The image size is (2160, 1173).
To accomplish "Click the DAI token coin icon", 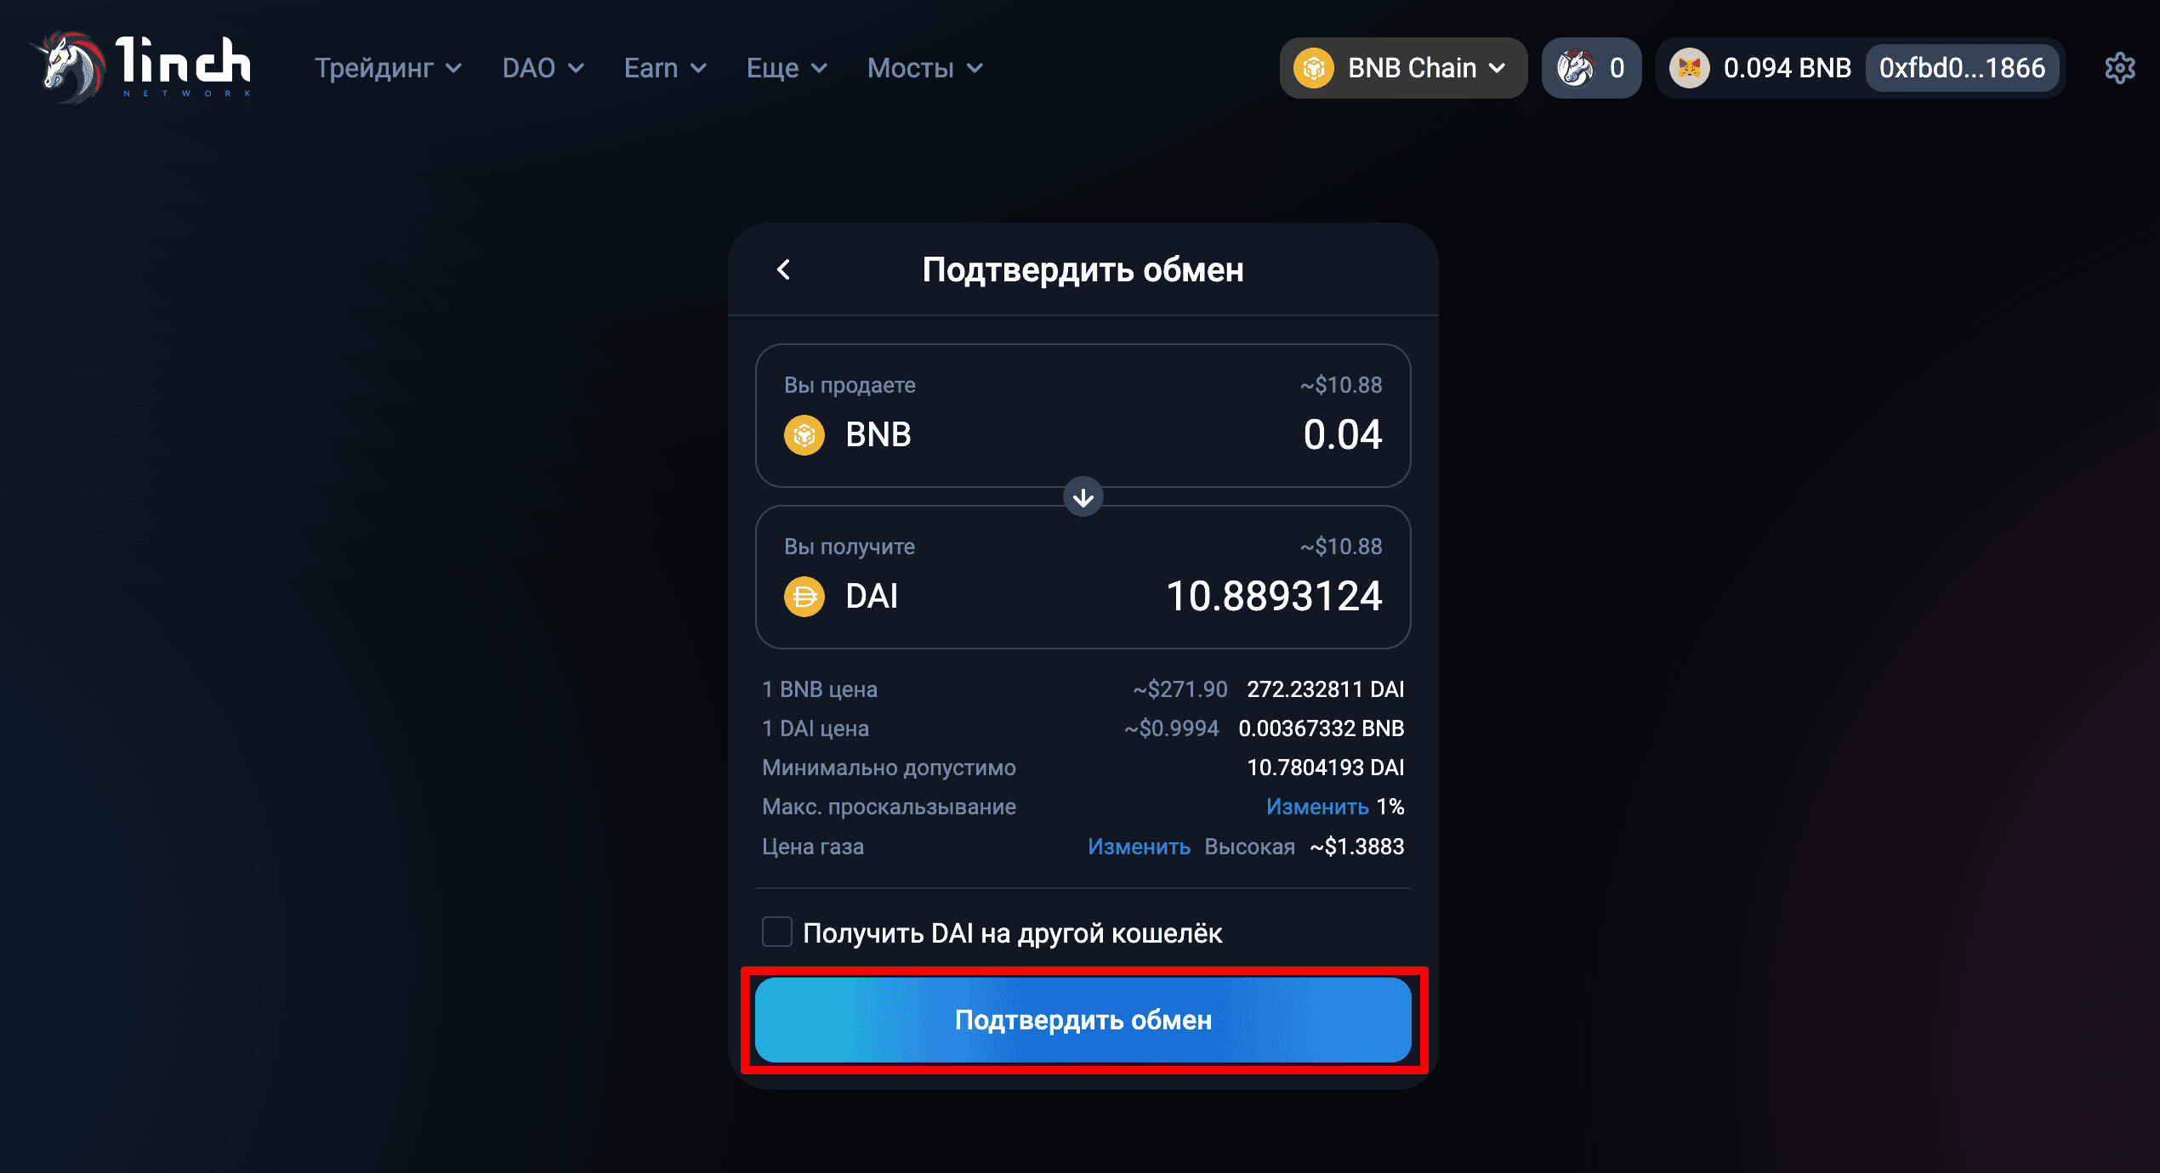I will pos(804,597).
